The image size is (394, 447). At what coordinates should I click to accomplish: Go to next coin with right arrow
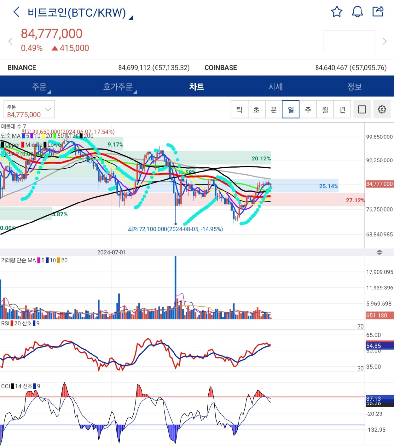(384, 41)
